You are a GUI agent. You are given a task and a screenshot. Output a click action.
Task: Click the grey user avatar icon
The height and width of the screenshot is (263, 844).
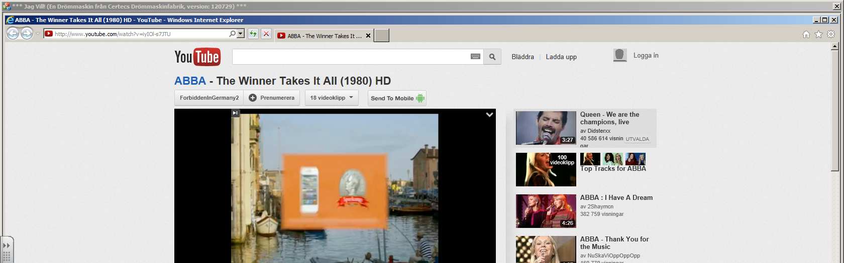point(620,55)
